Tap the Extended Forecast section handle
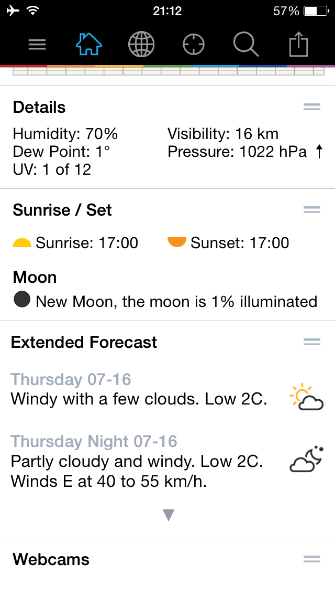Image resolution: width=335 pixels, height=596 pixels. coord(312,342)
